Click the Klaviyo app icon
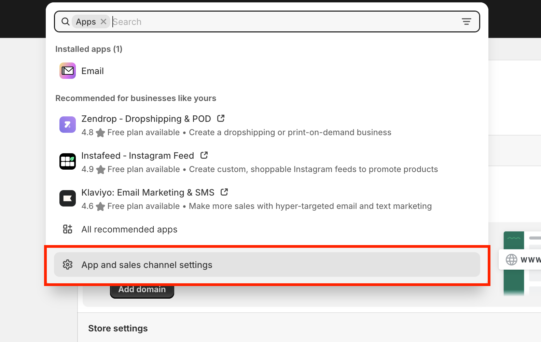 point(68,198)
